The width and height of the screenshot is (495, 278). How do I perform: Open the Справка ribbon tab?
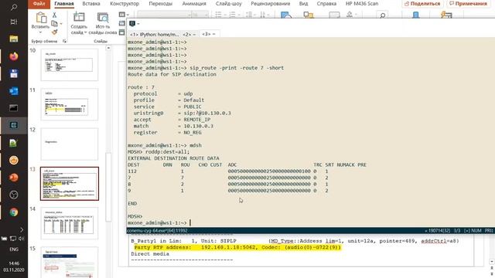[326, 4]
